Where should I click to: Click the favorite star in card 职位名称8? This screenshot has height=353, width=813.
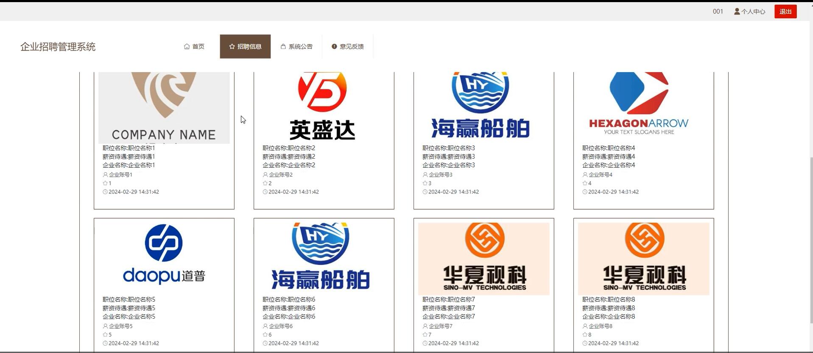pos(585,335)
